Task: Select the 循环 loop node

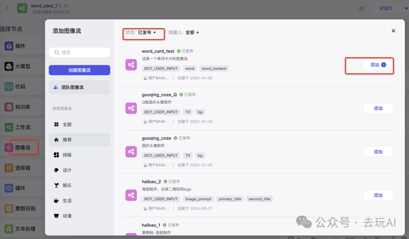Action: tap(22, 188)
